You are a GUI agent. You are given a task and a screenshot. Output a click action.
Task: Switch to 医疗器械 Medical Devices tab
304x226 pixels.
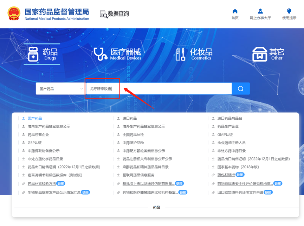[x=117, y=54]
